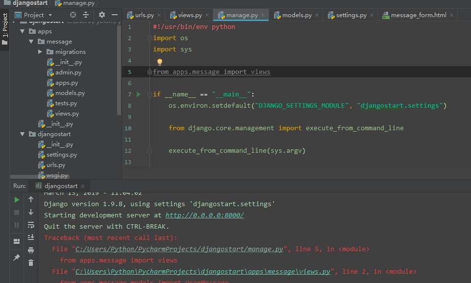Close the message_form.html tab
471x283 pixels.
click(x=451, y=15)
